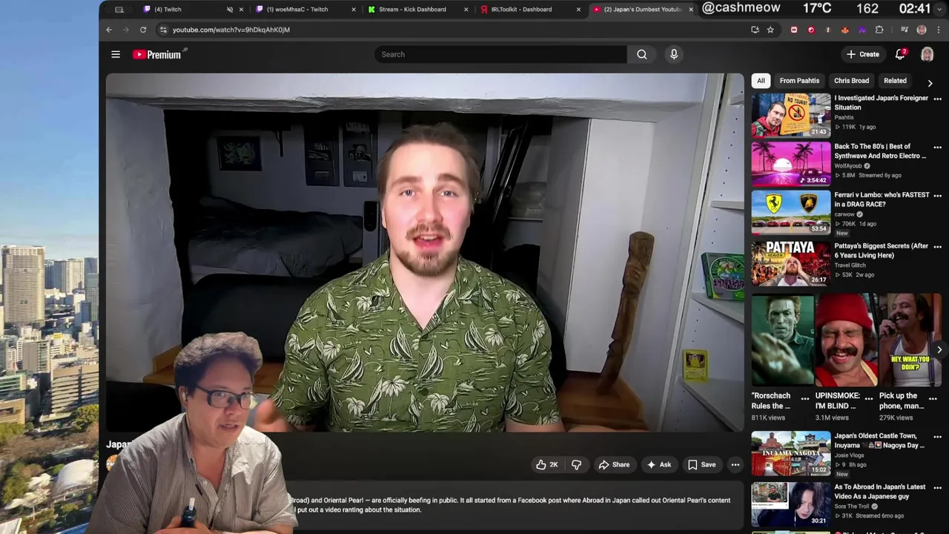This screenshot has height=534, width=949.
Task: Open YouTube notifications bell
Action: pos(900,54)
